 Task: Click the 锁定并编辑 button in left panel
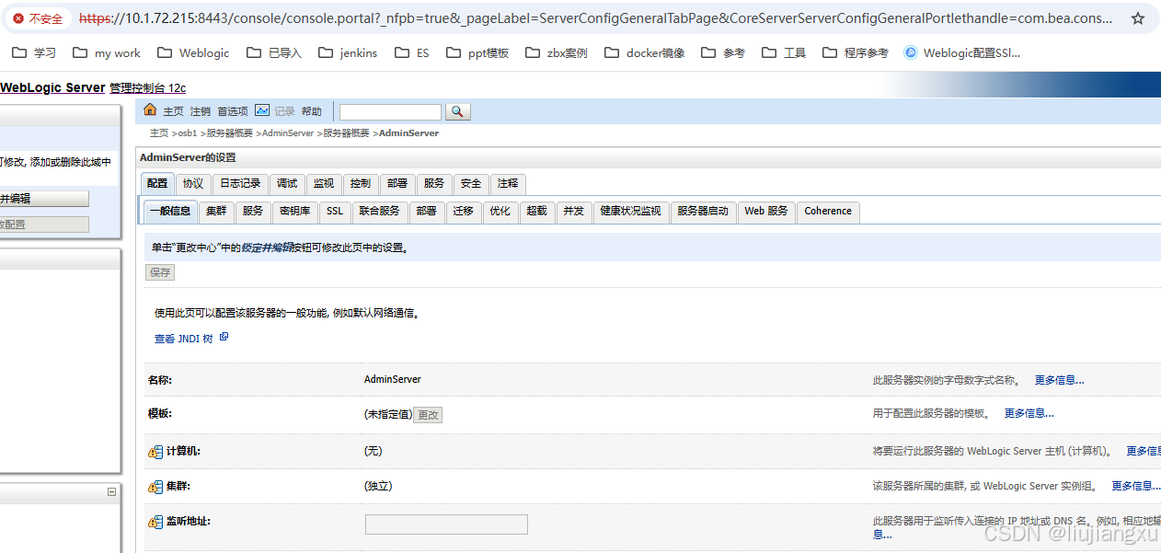pyautogui.click(x=44, y=199)
